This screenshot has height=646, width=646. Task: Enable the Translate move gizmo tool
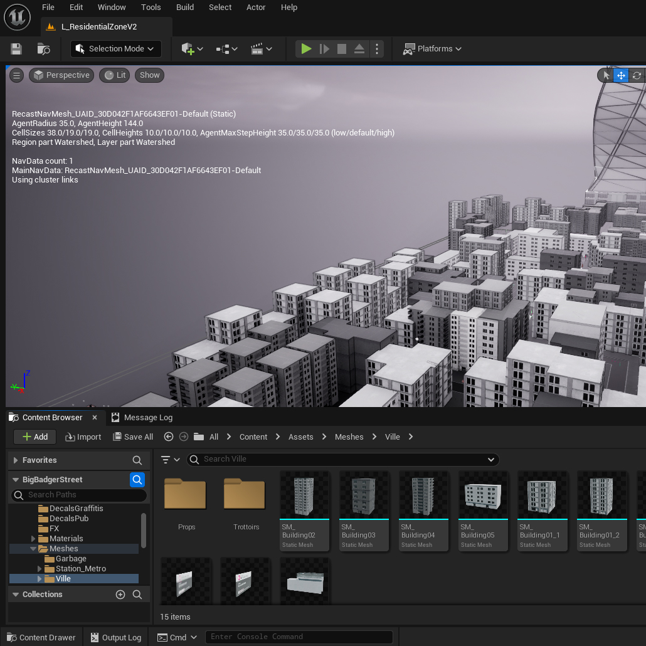tap(621, 75)
